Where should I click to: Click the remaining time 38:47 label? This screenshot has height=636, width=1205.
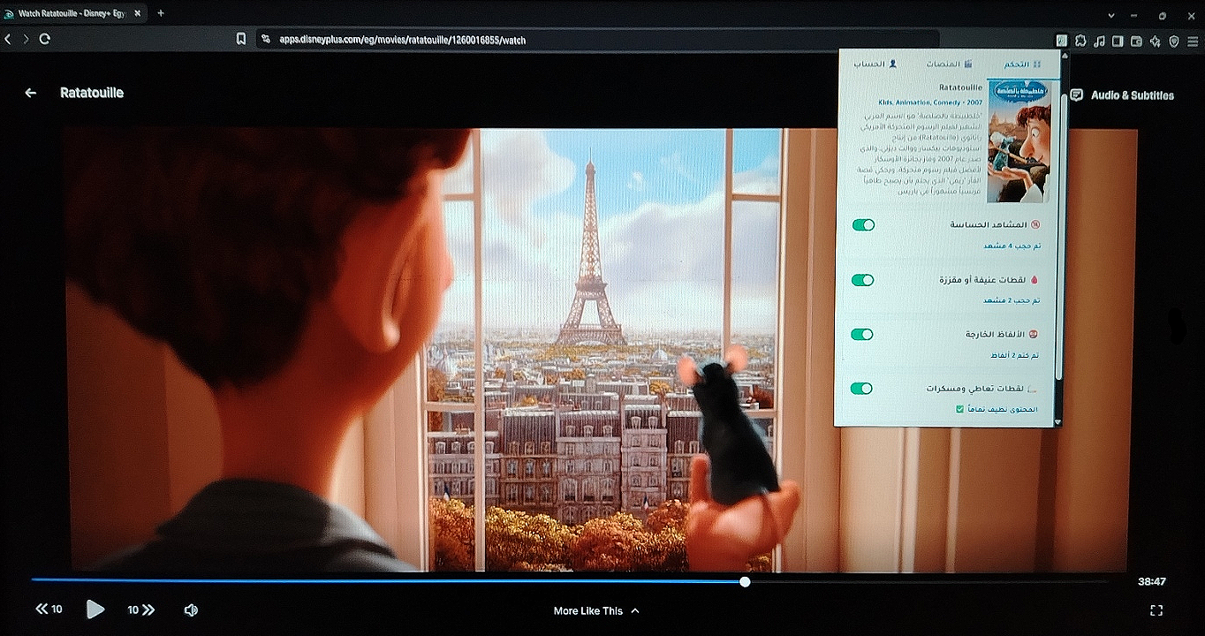(1152, 582)
